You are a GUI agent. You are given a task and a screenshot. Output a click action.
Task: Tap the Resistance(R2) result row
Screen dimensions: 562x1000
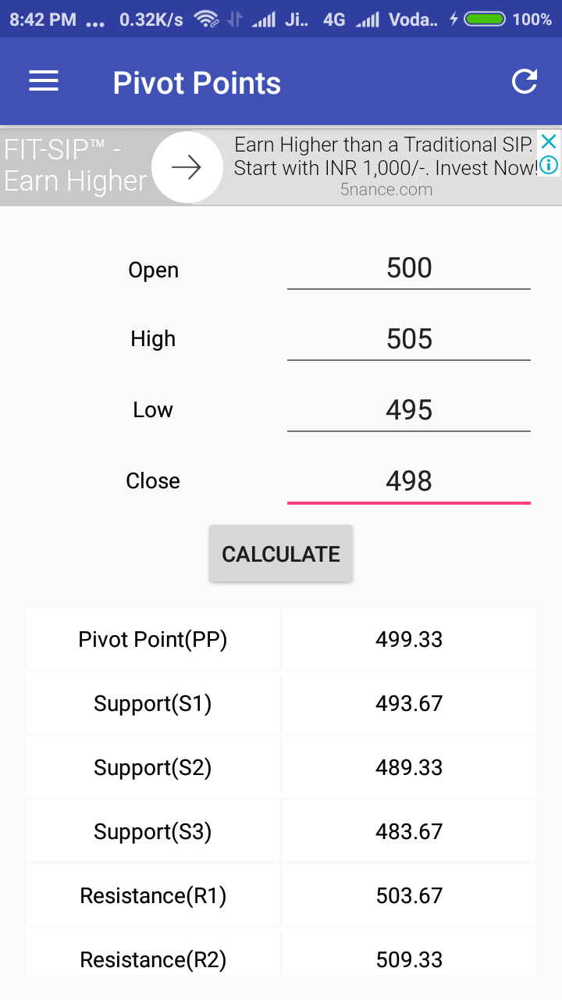(x=281, y=952)
